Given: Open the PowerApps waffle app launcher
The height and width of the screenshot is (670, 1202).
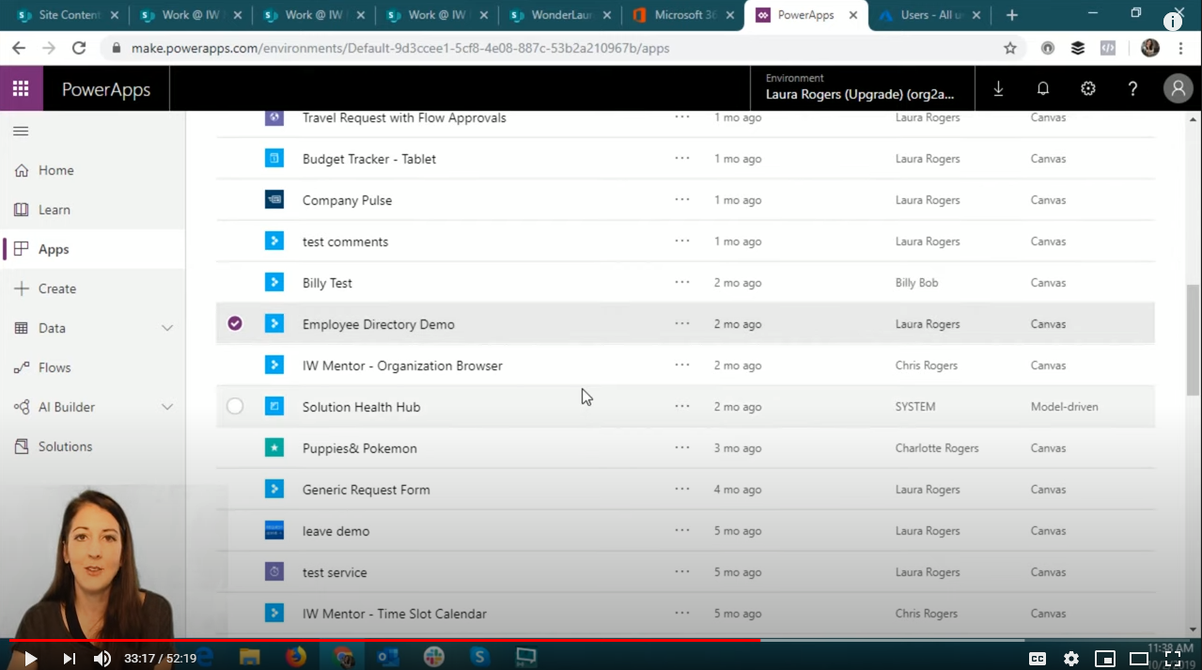Looking at the screenshot, I should [21, 87].
